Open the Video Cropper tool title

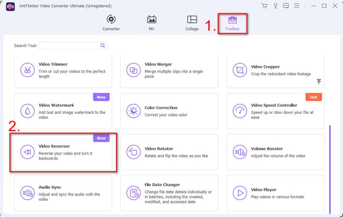(x=265, y=67)
